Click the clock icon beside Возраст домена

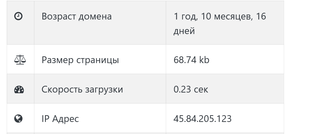[x=18, y=16]
